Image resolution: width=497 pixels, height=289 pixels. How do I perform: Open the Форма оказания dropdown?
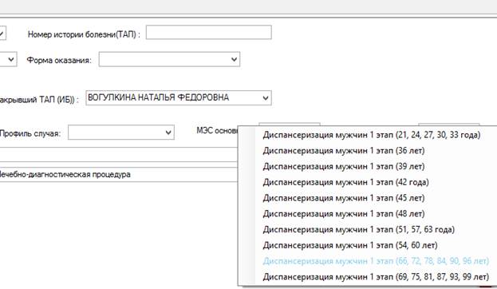pos(169,59)
